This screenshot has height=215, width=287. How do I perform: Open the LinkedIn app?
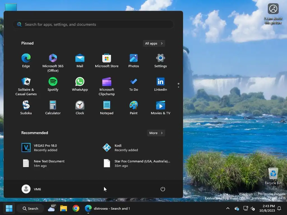(161, 84)
